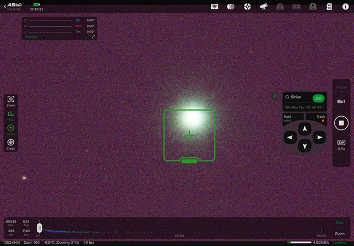
Task: Open the Bin1 binning option
Action: coord(341,102)
